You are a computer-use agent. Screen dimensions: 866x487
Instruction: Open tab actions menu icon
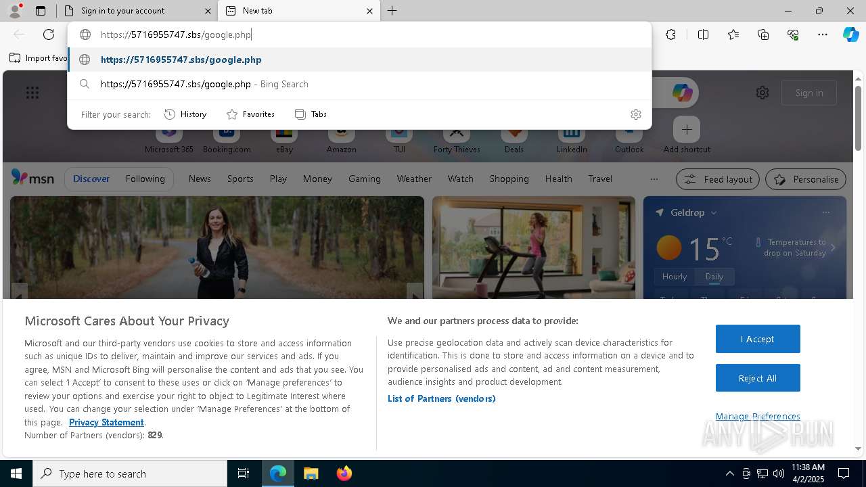[41, 11]
